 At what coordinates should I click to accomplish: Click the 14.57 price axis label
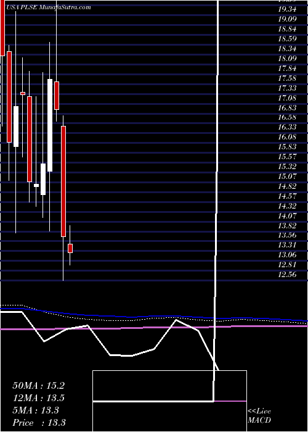(287, 196)
